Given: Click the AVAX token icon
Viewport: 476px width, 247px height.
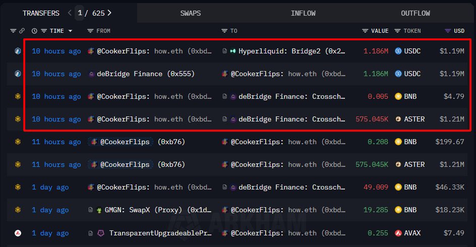Looking at the screenshot, I should pos(398,233).
